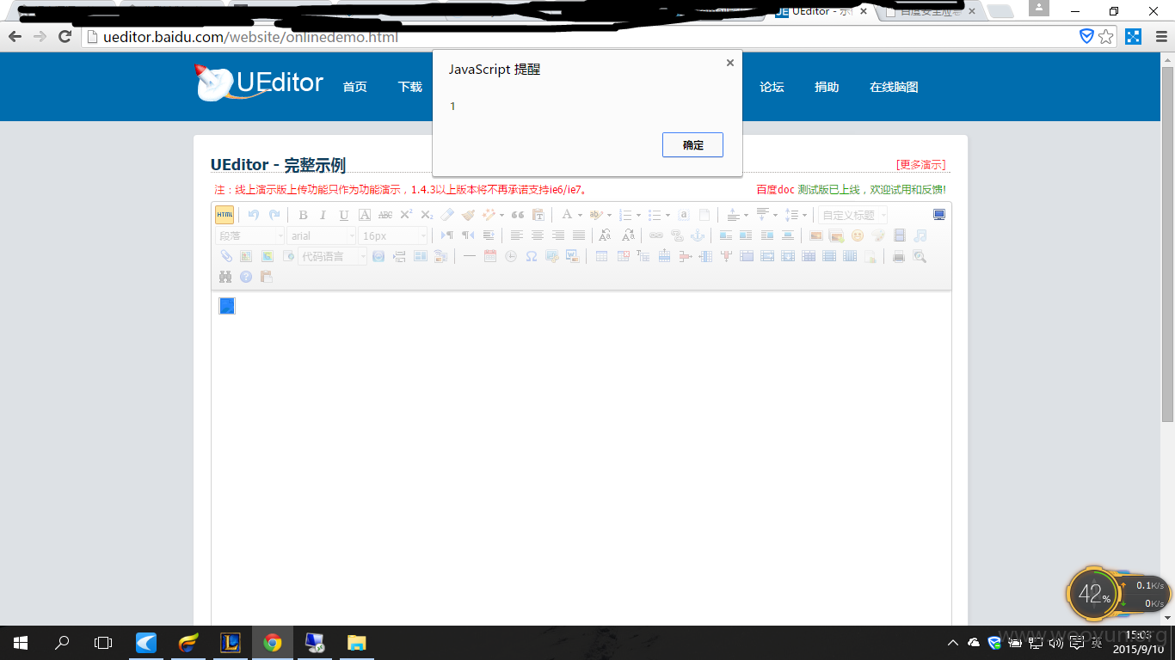
Task: Click the insert time clock icon
Action: pos(511,256)
